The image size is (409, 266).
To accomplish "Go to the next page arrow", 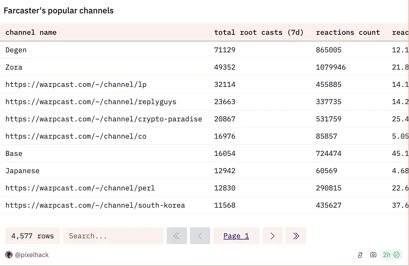I will coord(272,236).
